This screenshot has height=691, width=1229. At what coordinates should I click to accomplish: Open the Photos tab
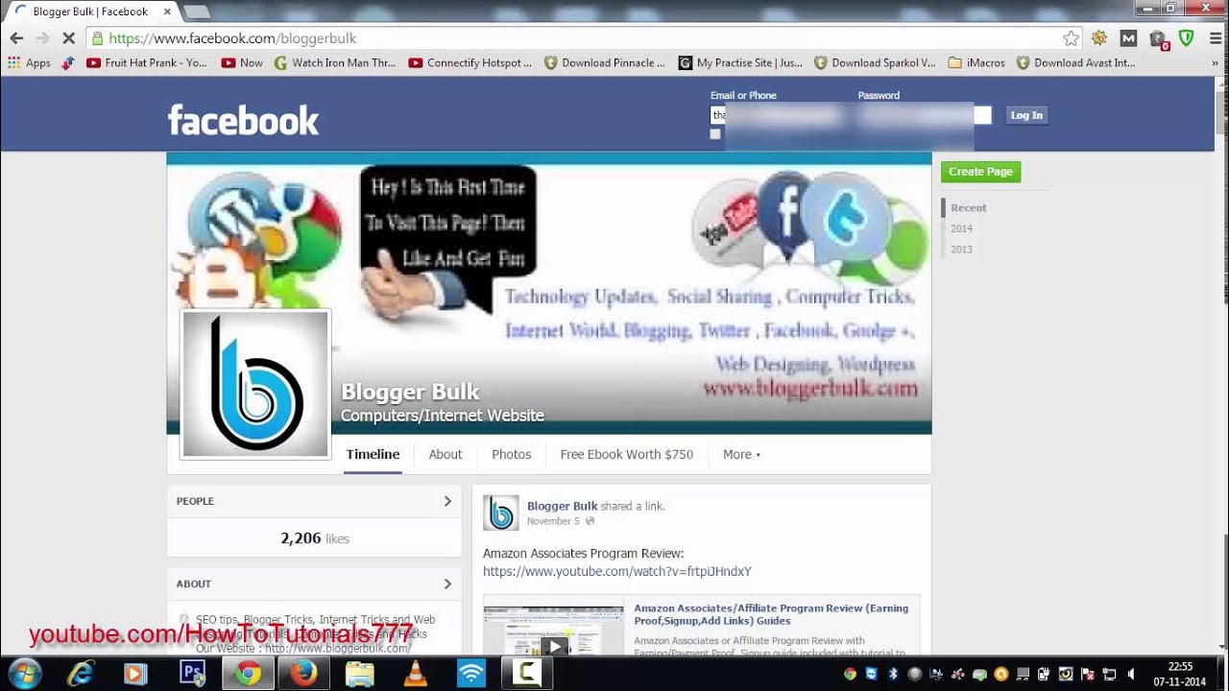click(x=512, y=455)
